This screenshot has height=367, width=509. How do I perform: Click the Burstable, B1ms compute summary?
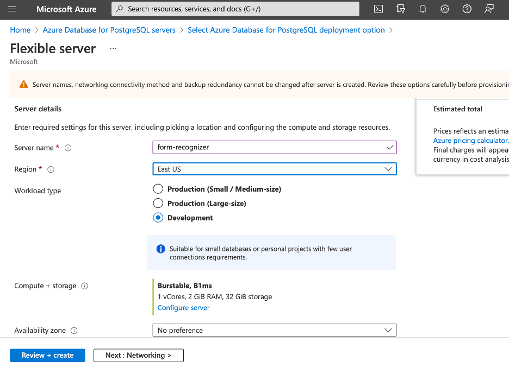[185, 286]
